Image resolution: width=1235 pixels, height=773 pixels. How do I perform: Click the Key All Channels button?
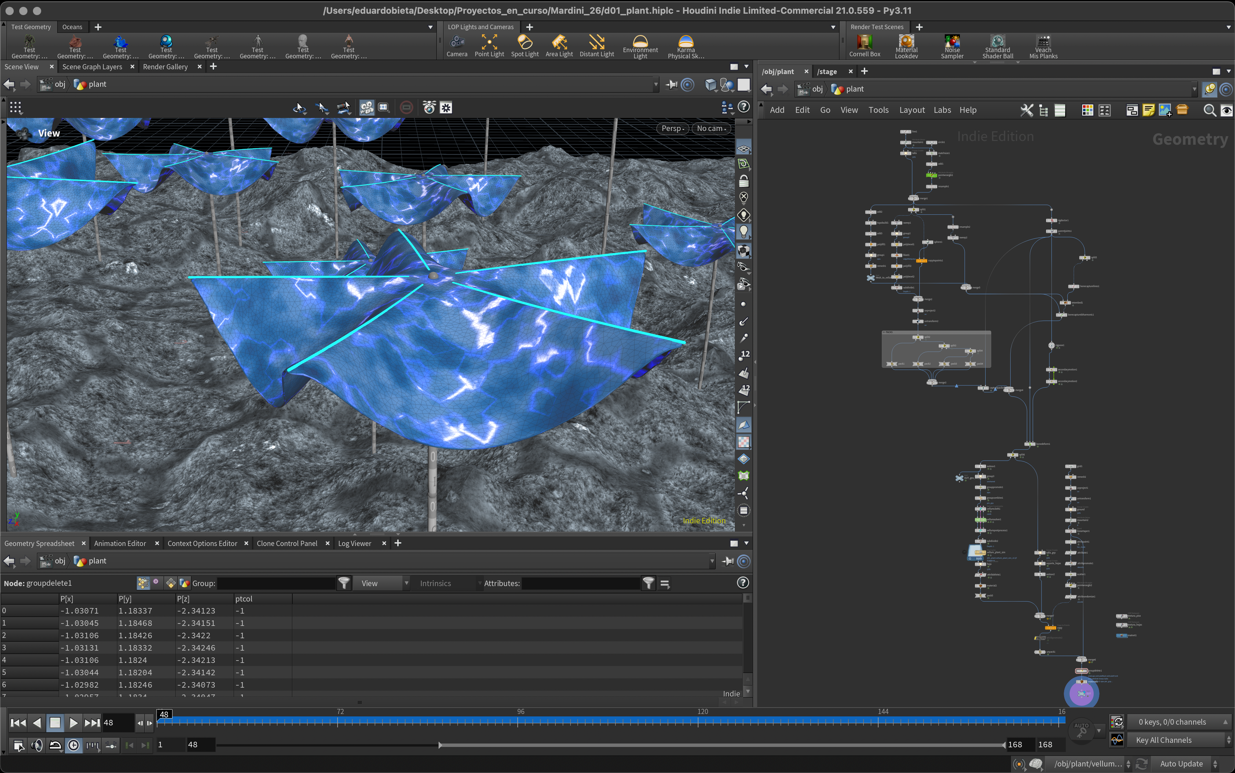tap(1163, 740)
